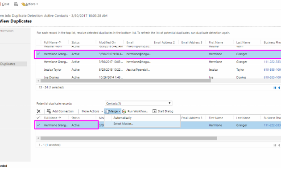Click the print icon beside Close
The width and height of the screenshot is (281, 169).
(16, 4)
